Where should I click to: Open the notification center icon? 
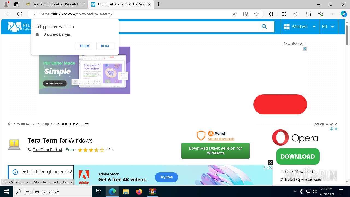[x=341, y=192]
